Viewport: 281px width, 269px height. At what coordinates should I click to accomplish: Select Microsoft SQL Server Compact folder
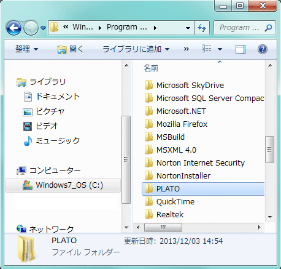[x=204, y=98]
